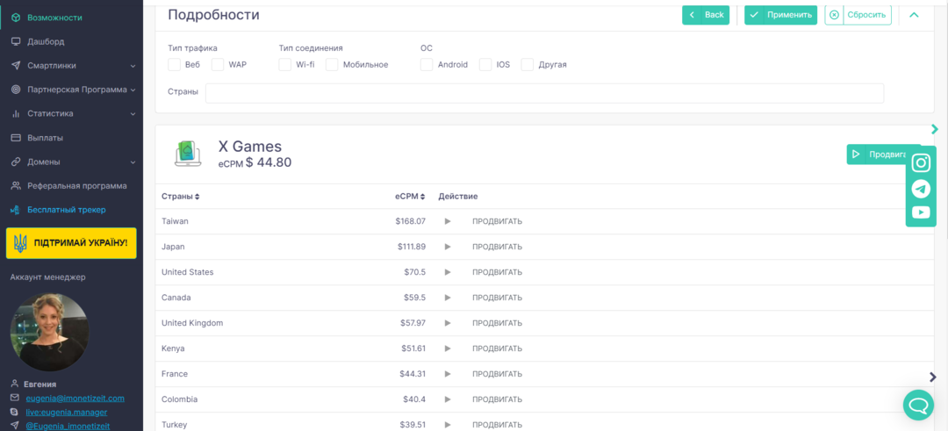Click the X Games offer logo

[188, 154]
